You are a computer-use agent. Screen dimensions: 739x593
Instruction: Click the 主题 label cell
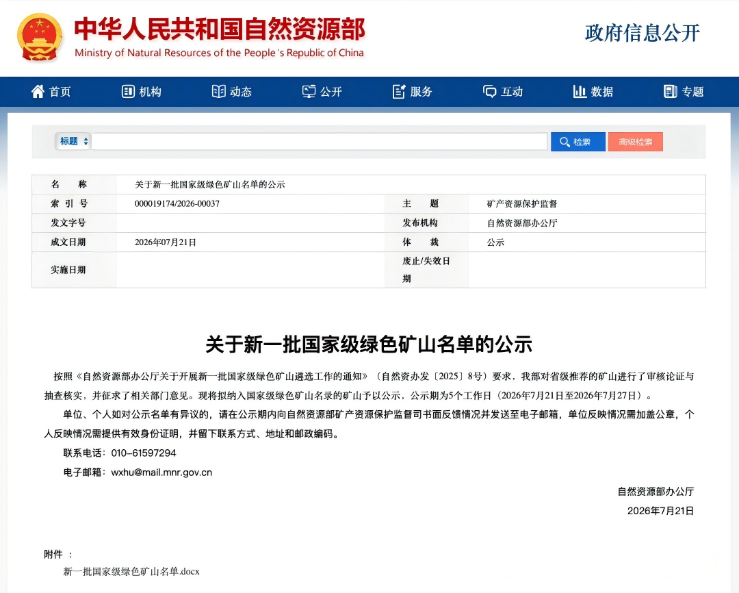(426, 204)
